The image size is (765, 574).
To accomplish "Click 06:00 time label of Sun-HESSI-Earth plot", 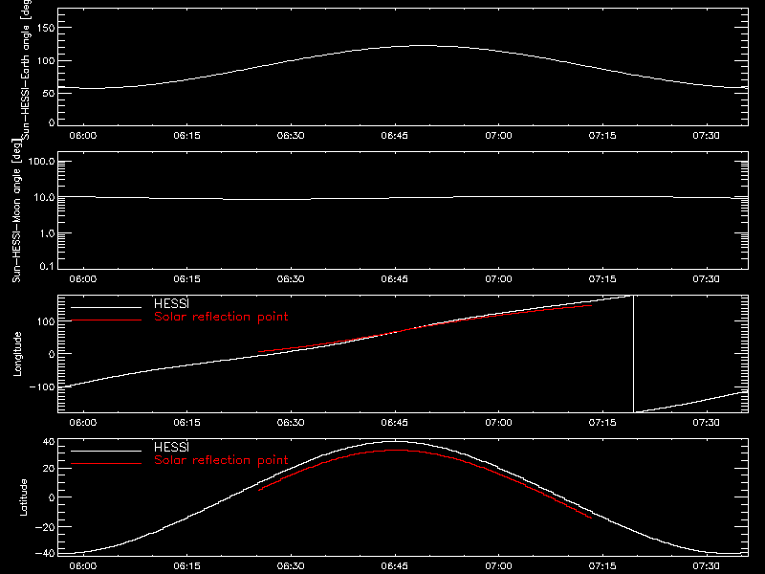I will tap(83, 136).
